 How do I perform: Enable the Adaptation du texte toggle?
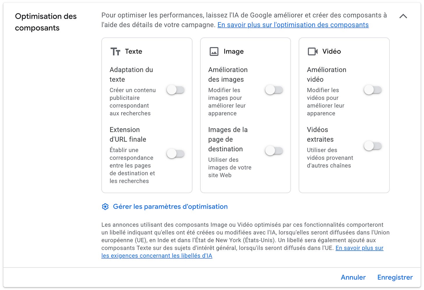pyautogui.click(x=176, y=90)
